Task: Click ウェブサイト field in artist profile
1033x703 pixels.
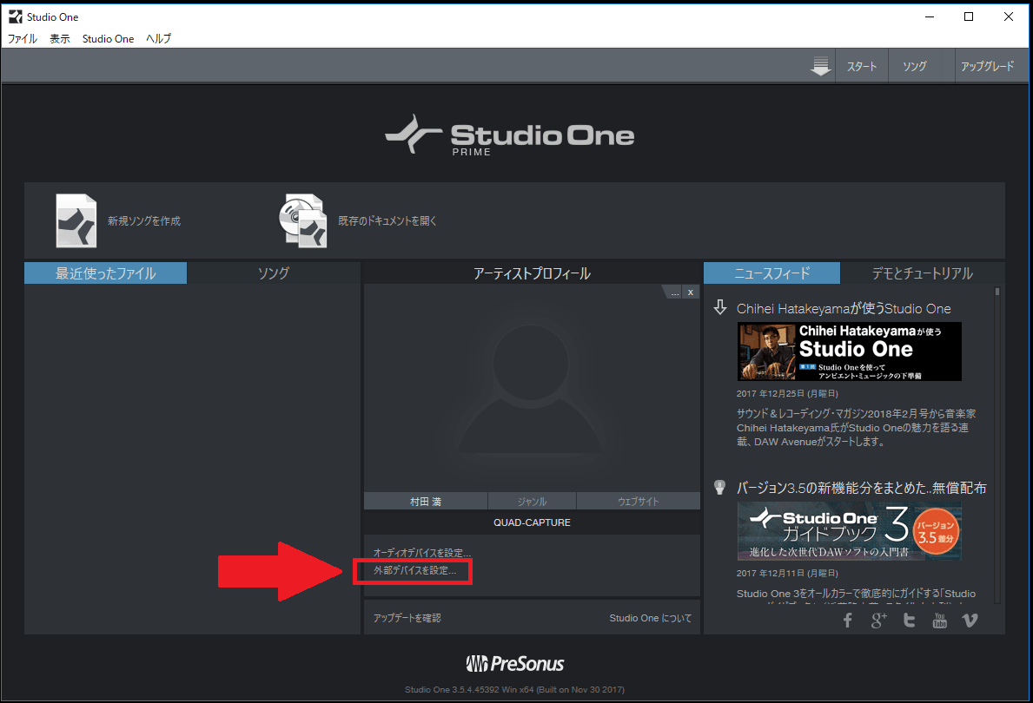Action: [x=639, y=502]
